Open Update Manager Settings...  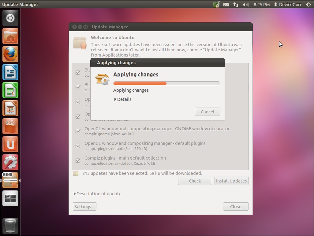84,207
